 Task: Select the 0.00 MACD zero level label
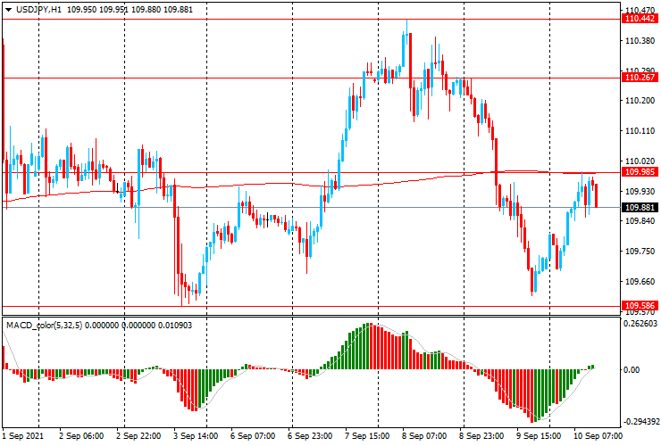(632, 370)
